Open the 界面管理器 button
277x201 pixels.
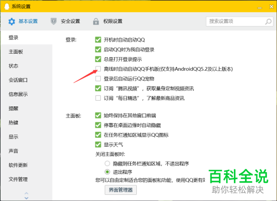[x=121, y=190]
